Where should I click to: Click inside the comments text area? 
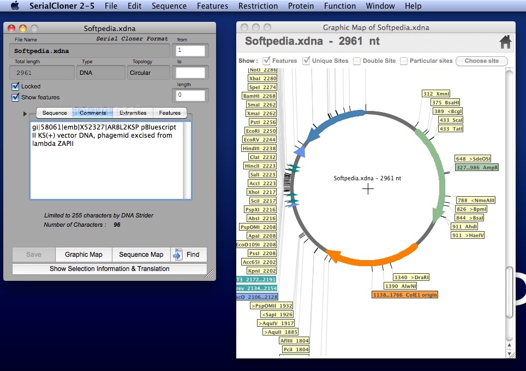pos(107,161)
